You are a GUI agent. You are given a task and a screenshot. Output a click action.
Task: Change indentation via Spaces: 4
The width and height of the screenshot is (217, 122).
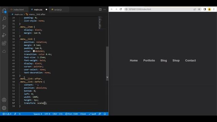coord(38,114)
